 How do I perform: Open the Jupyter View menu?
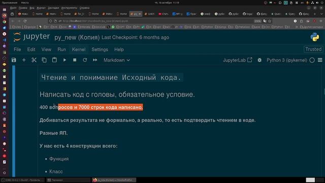coord(46,50)
